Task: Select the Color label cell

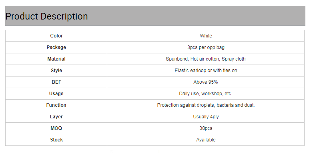Action: (x=56, y=36)
